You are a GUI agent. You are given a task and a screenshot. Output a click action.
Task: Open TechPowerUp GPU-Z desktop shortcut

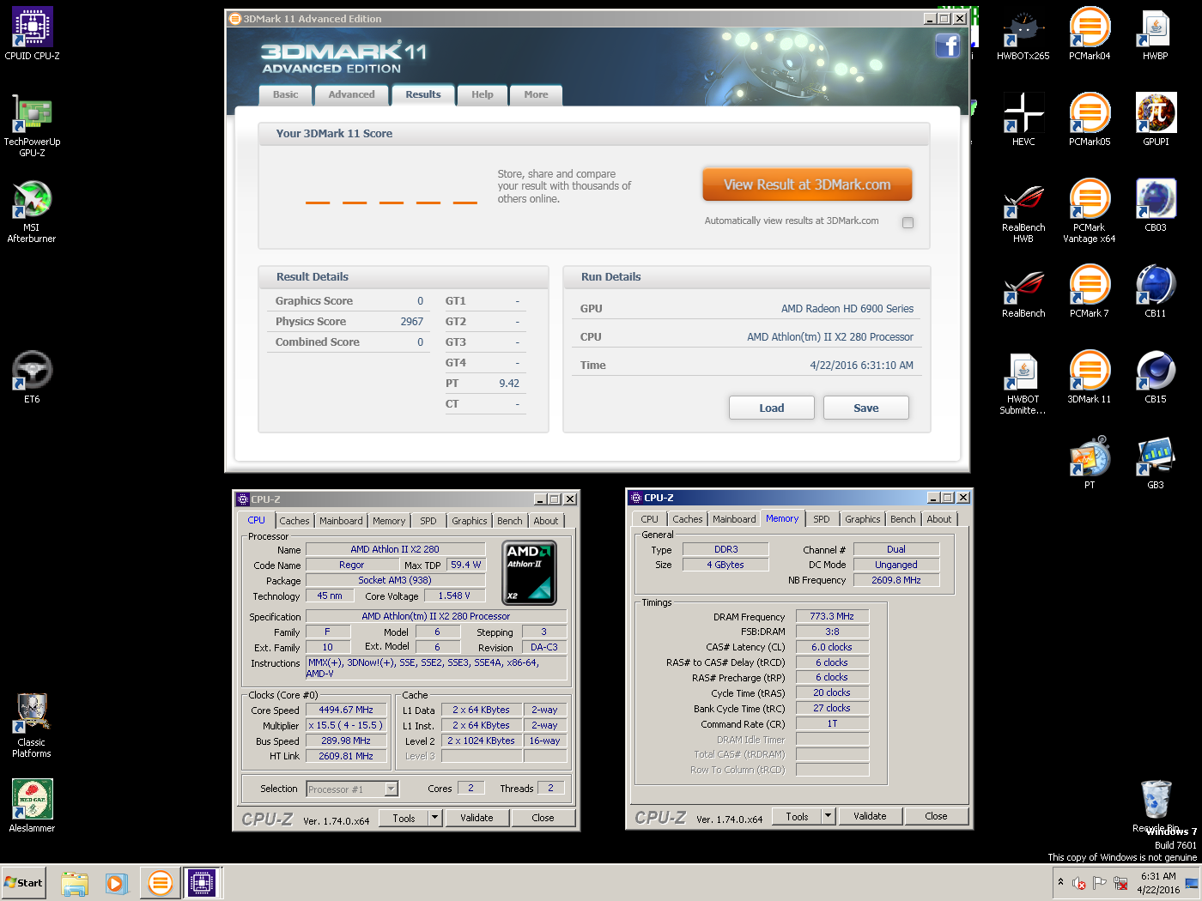[x=33, y=125]
